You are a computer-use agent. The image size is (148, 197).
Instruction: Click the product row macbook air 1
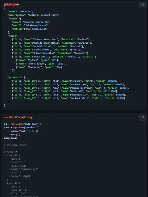69,98
